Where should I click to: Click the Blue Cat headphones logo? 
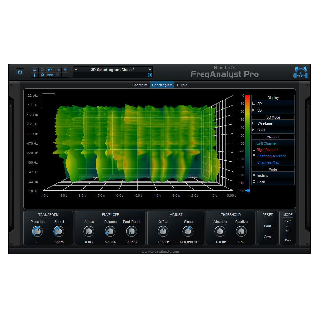[300, 72]
